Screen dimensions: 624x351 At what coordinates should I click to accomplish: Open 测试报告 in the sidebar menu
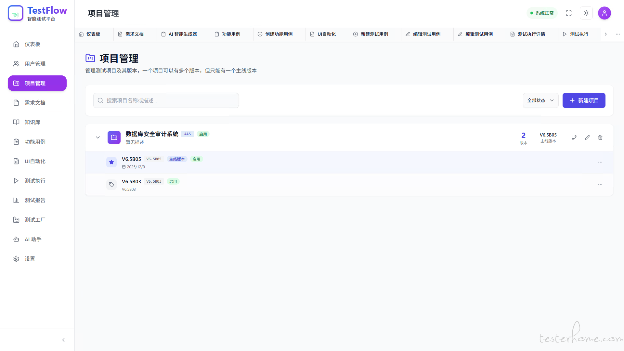point(35,200)
